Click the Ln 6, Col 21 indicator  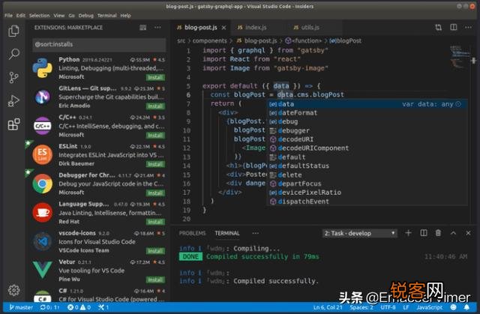(x=328, y=307)
